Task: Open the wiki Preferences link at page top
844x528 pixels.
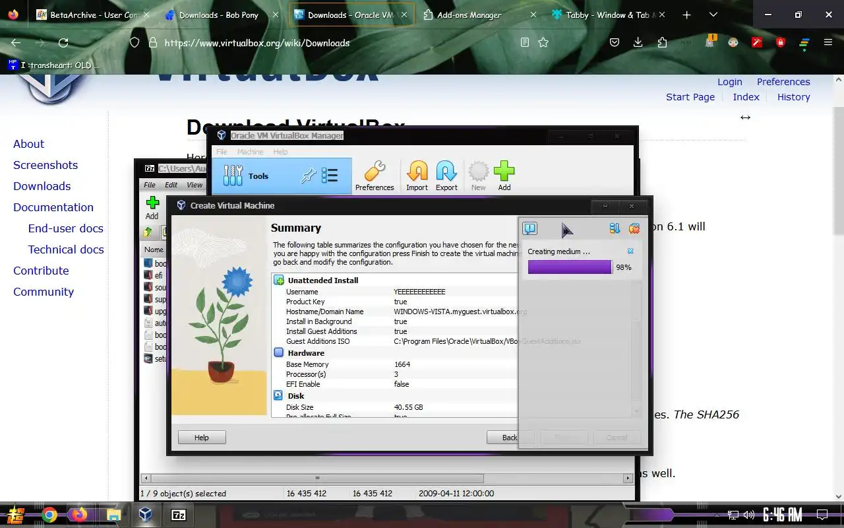Action: click(783, 82)
